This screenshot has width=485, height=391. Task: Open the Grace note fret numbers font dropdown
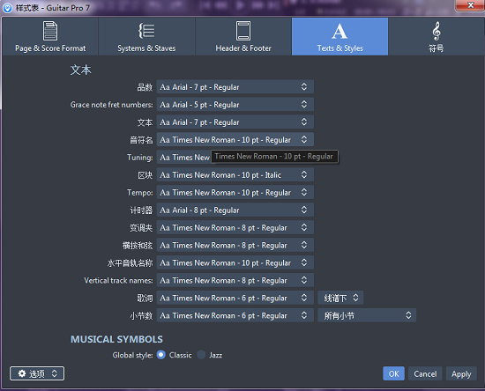click(x=235, y=105)
